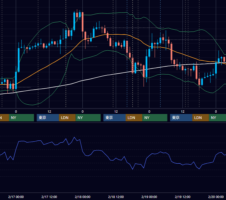
Task: Choose the NY session block ending the 2/18 session row
Action: coord(155,118)
